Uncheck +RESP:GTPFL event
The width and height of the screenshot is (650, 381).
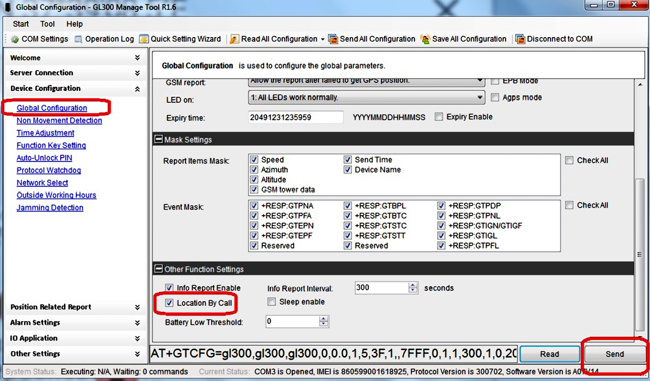[x=441, y=246]
